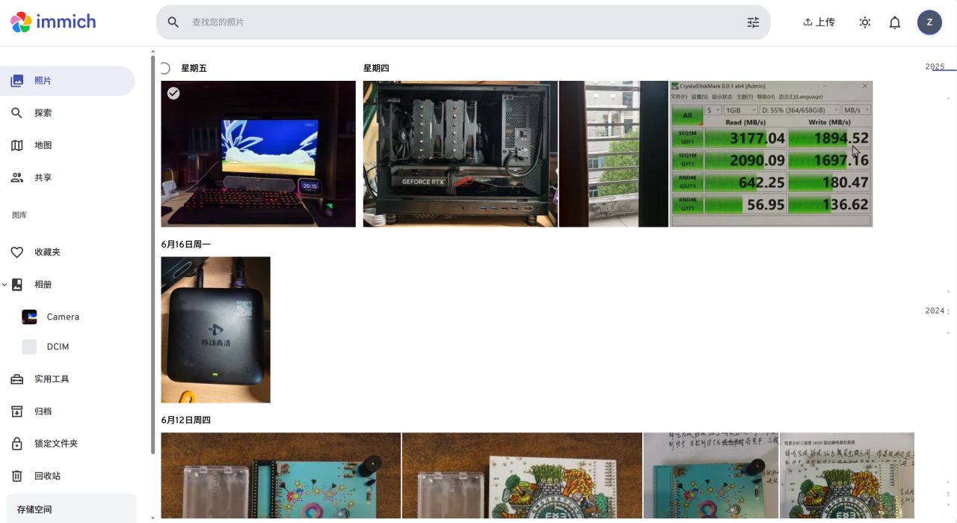This screenshot has width=957, height=523.
Task: Click the search magnifier icon in search bar
Action: click(x=173, y=22)
